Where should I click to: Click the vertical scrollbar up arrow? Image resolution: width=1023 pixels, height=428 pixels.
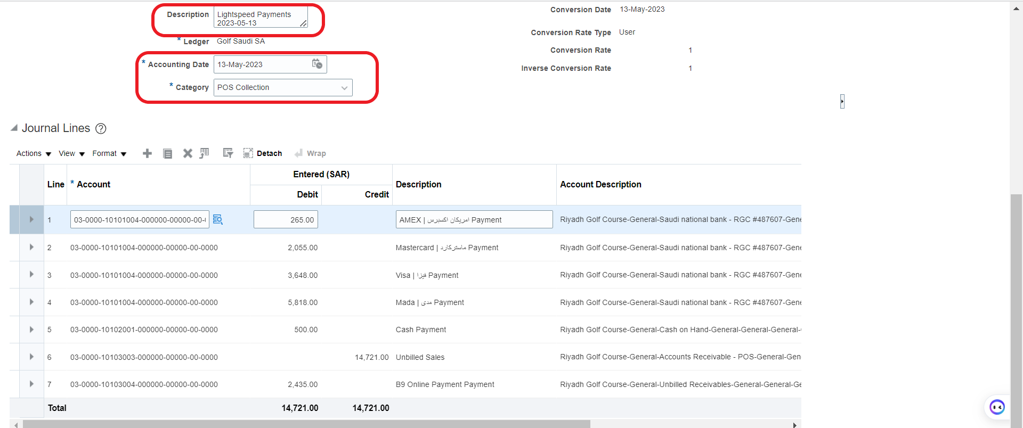coord(1017,8)
